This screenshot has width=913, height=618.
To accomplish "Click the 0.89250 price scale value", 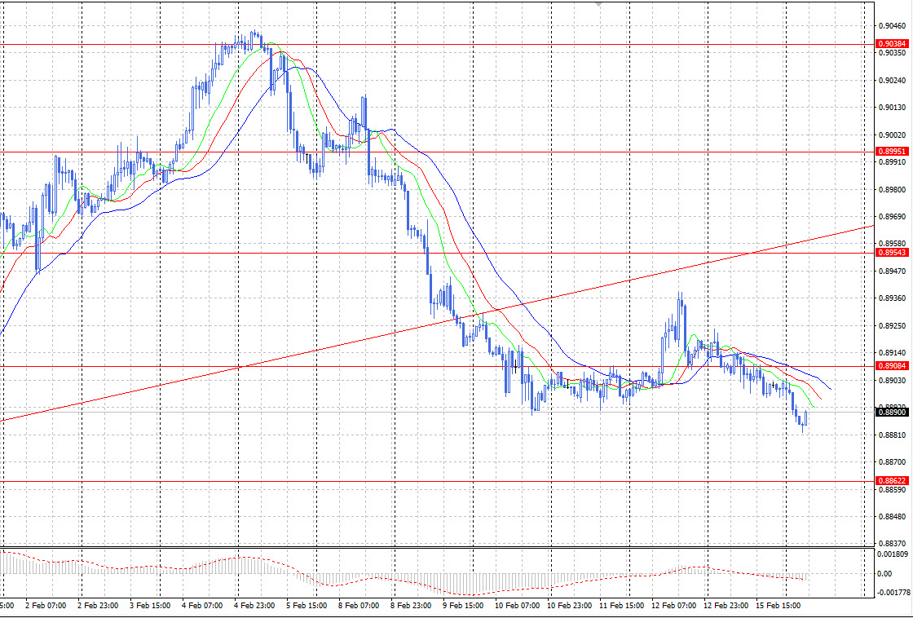I will [893, 325].
